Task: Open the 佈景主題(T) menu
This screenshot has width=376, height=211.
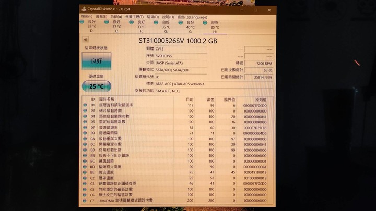Action: pos(134,17)
